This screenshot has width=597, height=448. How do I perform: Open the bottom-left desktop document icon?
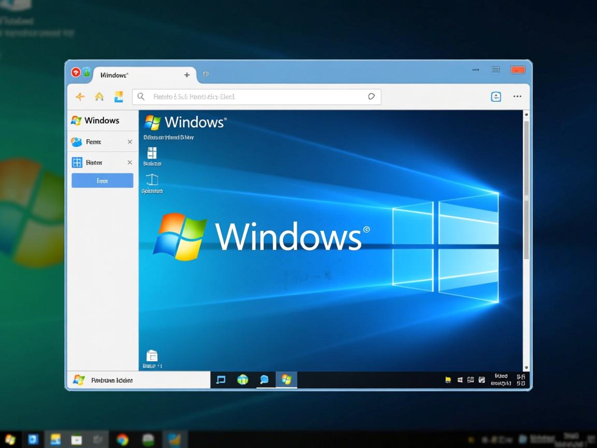click(152, 356)
